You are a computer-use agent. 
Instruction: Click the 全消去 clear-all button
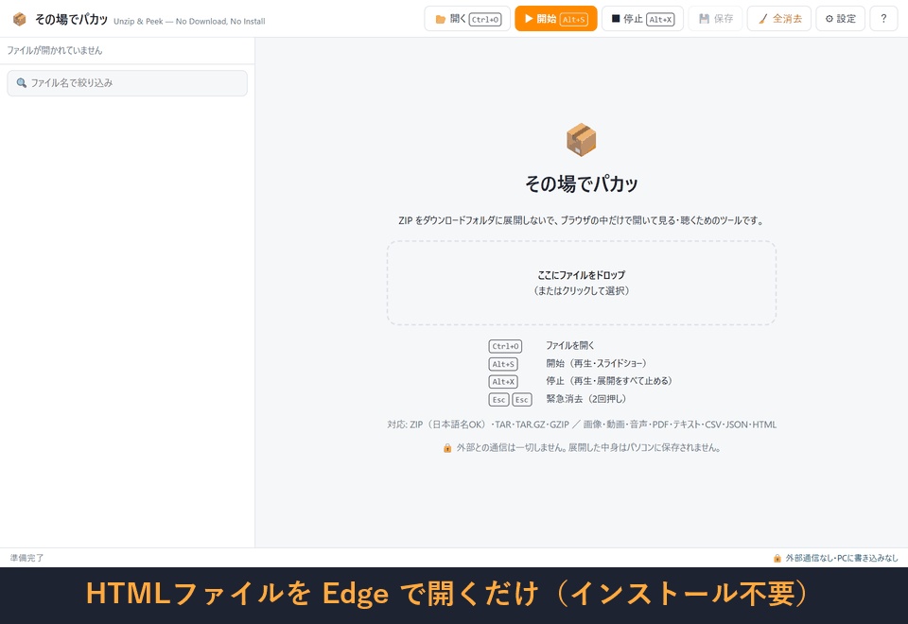[778, 19]
